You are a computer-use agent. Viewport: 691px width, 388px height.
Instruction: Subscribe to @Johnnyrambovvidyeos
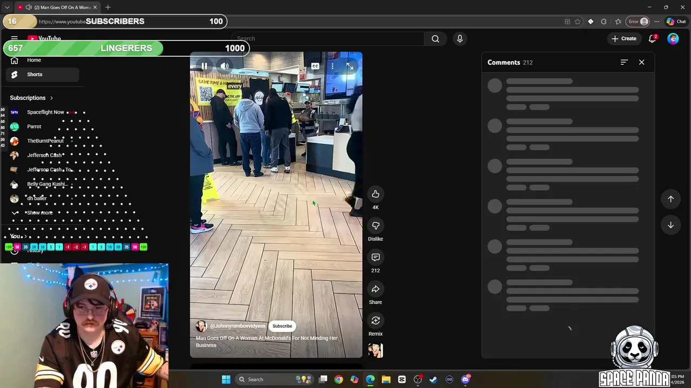(x=282, y=326)
